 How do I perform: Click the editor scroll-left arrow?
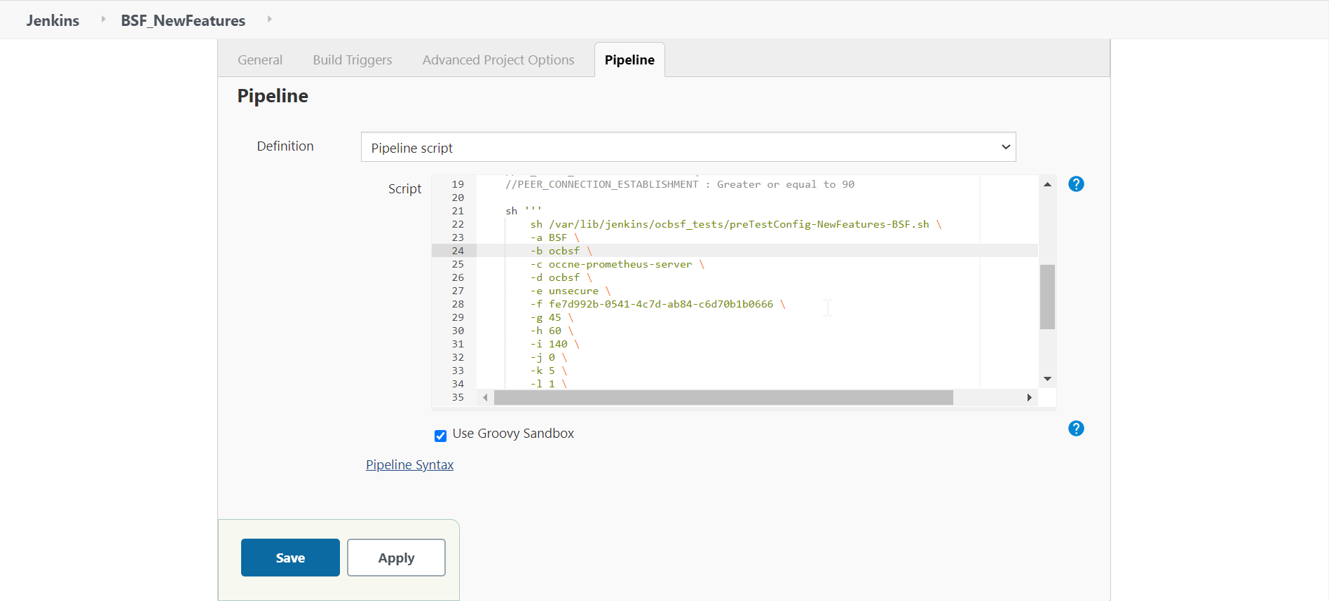(485, 398)
